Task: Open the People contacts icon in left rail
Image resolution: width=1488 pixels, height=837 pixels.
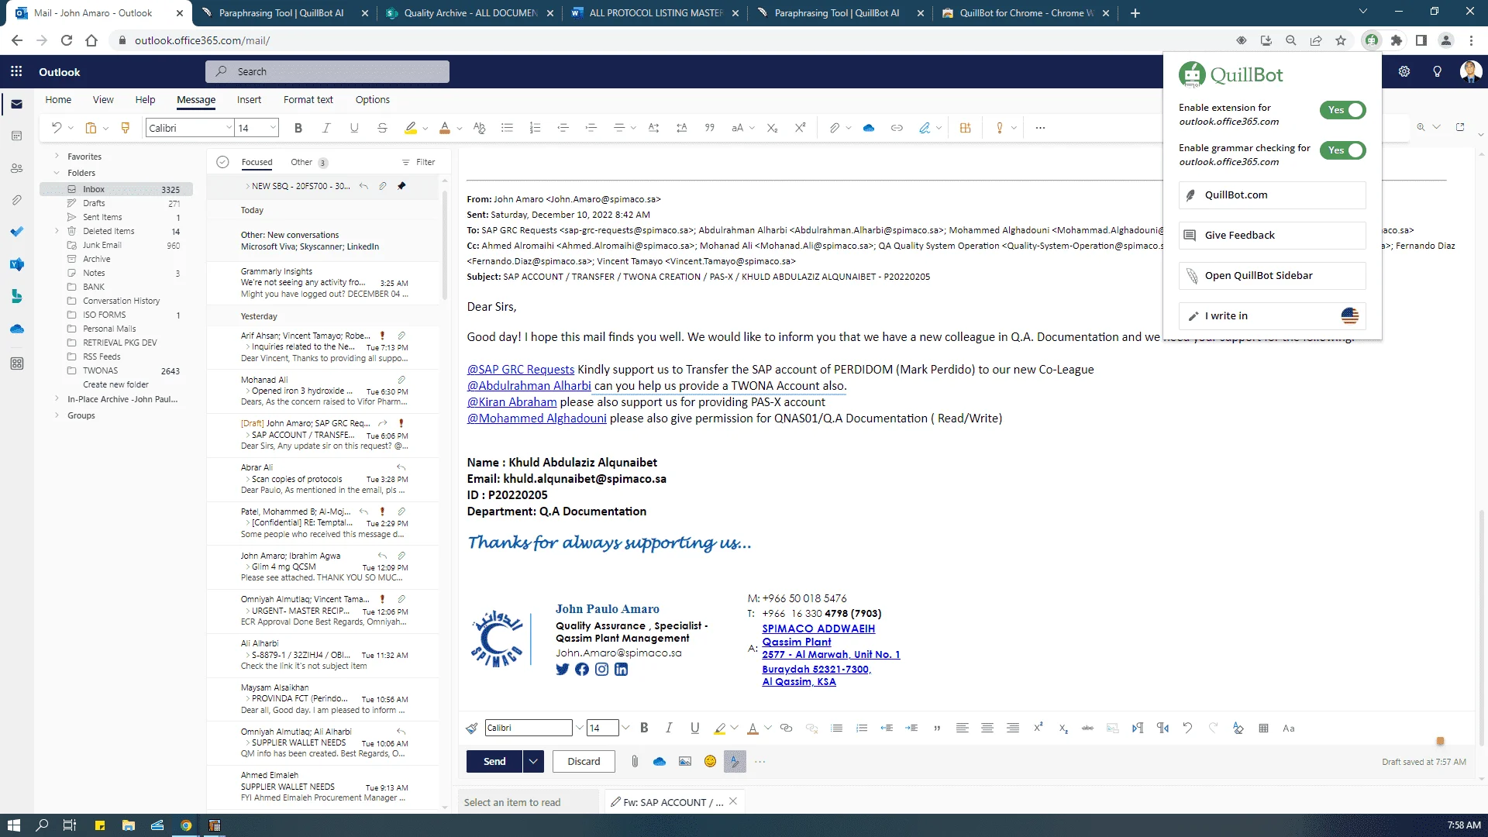Action: point(17,168)
